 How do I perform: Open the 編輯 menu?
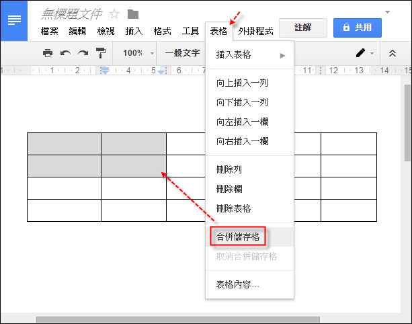coord(77,32)
